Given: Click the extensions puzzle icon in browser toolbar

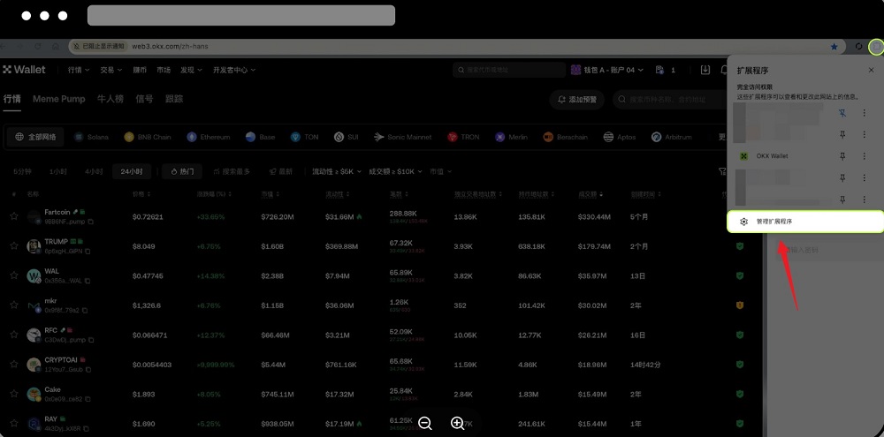Looking at the screenshot, I should coord(875,47).
